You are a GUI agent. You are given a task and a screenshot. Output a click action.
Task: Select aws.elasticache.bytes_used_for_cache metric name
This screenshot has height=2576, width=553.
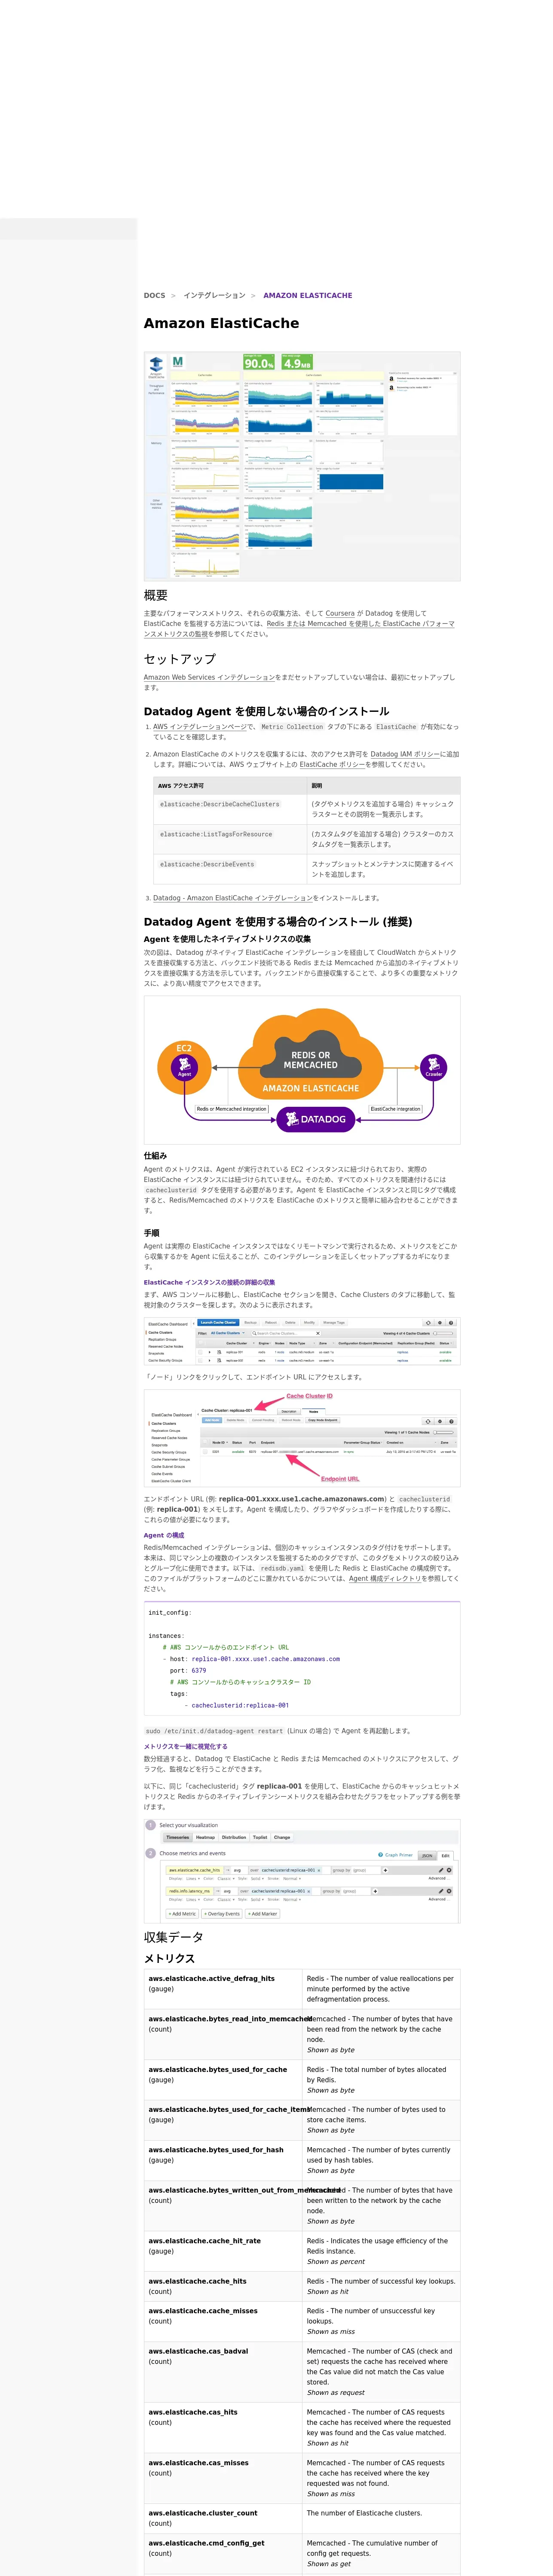(218, 2069)
